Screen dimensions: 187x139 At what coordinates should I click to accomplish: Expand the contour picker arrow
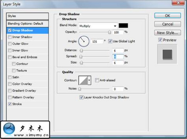click(89, 80)
